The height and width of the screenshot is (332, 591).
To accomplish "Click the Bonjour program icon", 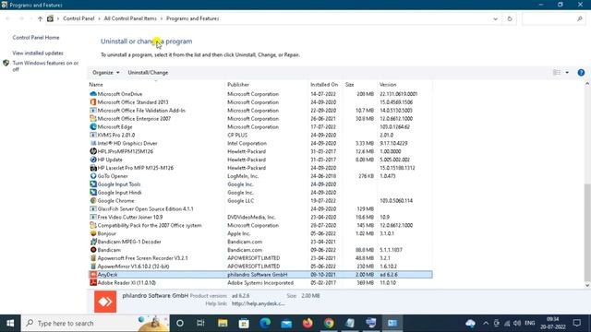I will (x=93, y=233).
